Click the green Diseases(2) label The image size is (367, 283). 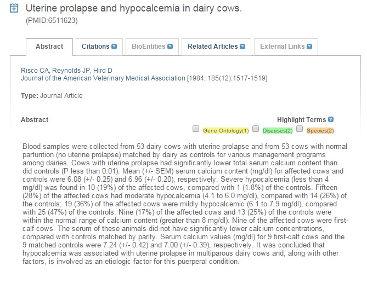pyautogui.click(x=278, y=130)
